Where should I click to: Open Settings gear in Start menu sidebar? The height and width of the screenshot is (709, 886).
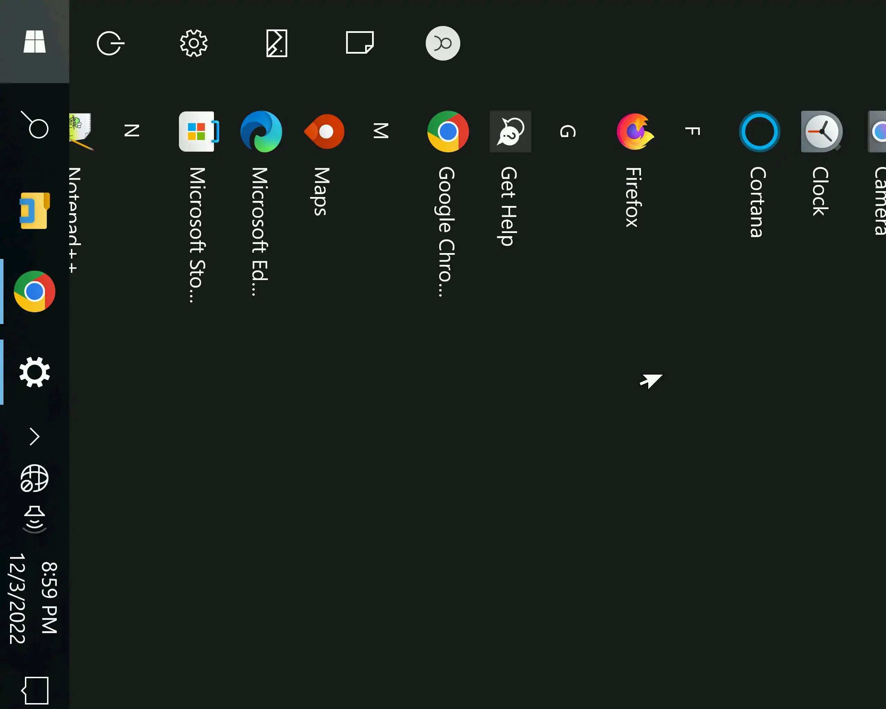[x=193, y=43]
